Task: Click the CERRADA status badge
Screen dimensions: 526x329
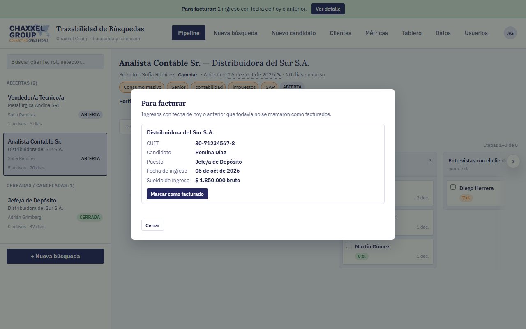Action: (90, 217)
